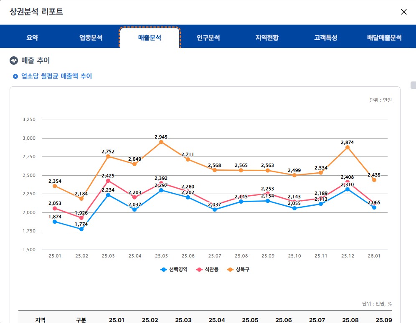This screenshot has height=323, width=416.
Task: Open the 25.01 column in the data table
Action: coord(117,320)
